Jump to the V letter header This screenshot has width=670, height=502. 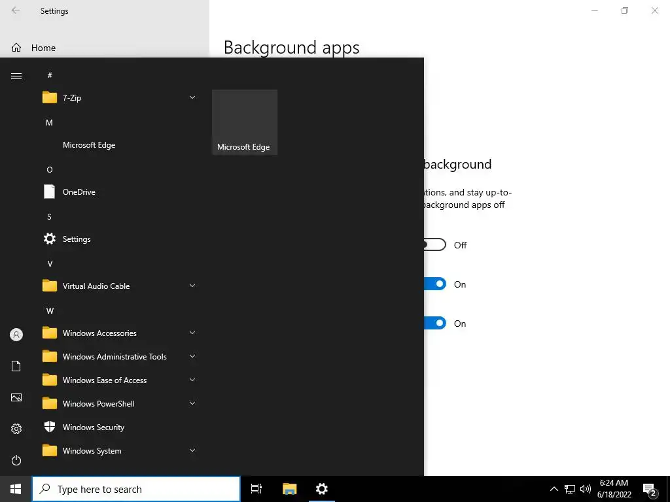50,264
